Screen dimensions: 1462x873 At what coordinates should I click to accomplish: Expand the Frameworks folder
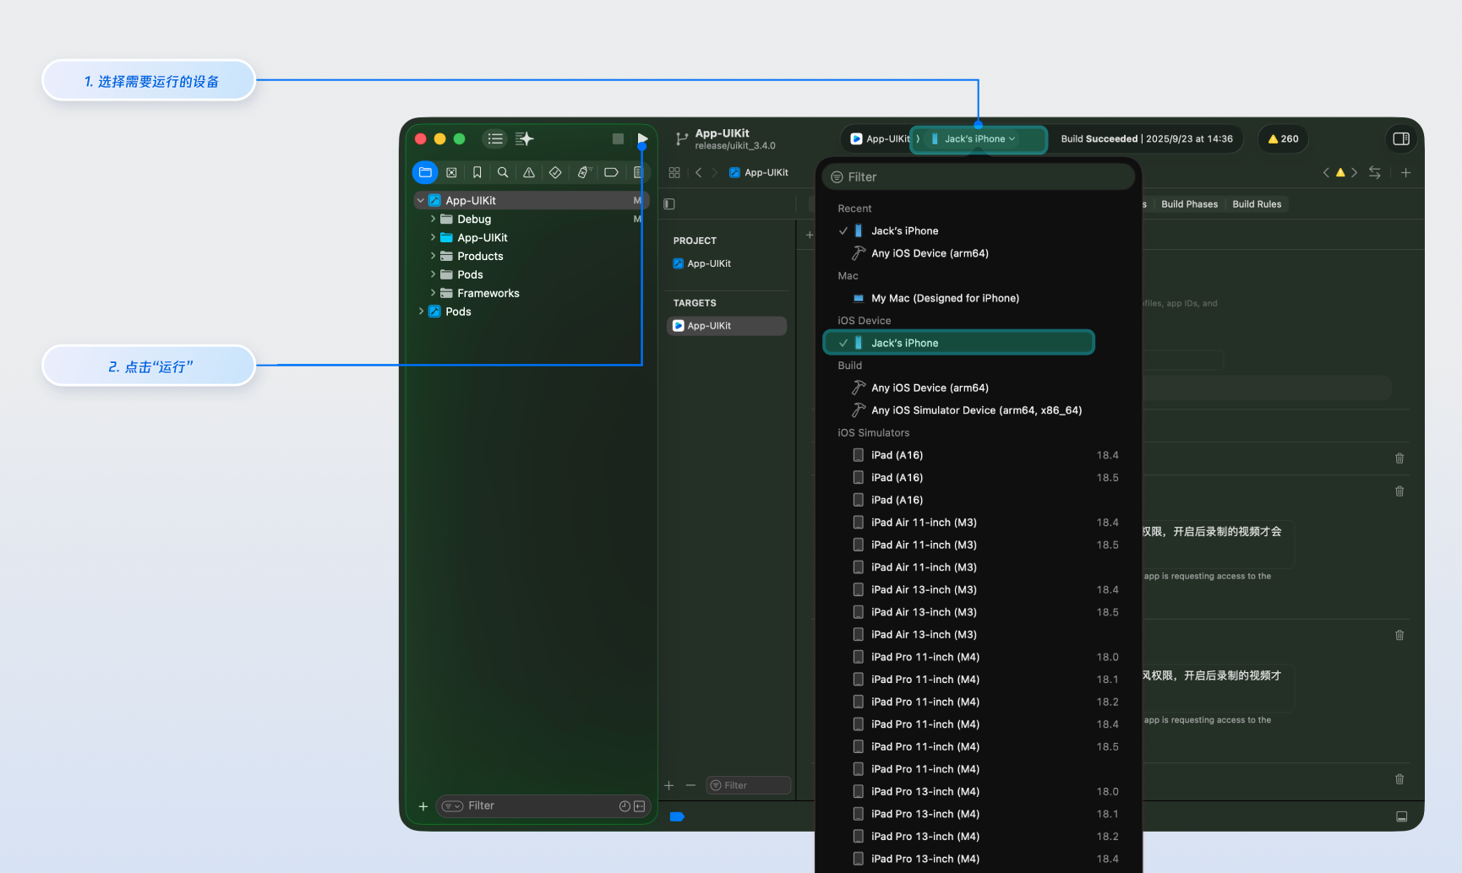click(x=433, y=293)
